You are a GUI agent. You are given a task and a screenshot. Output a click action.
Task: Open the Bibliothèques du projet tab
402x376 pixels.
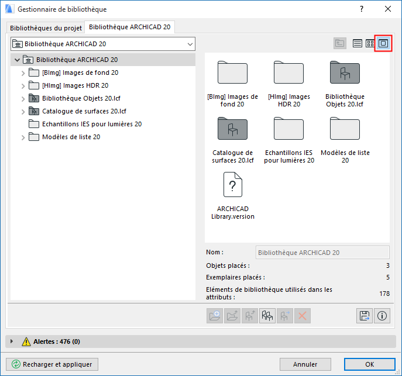pos(46,27)
